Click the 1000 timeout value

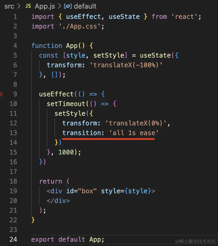(66, 152)
